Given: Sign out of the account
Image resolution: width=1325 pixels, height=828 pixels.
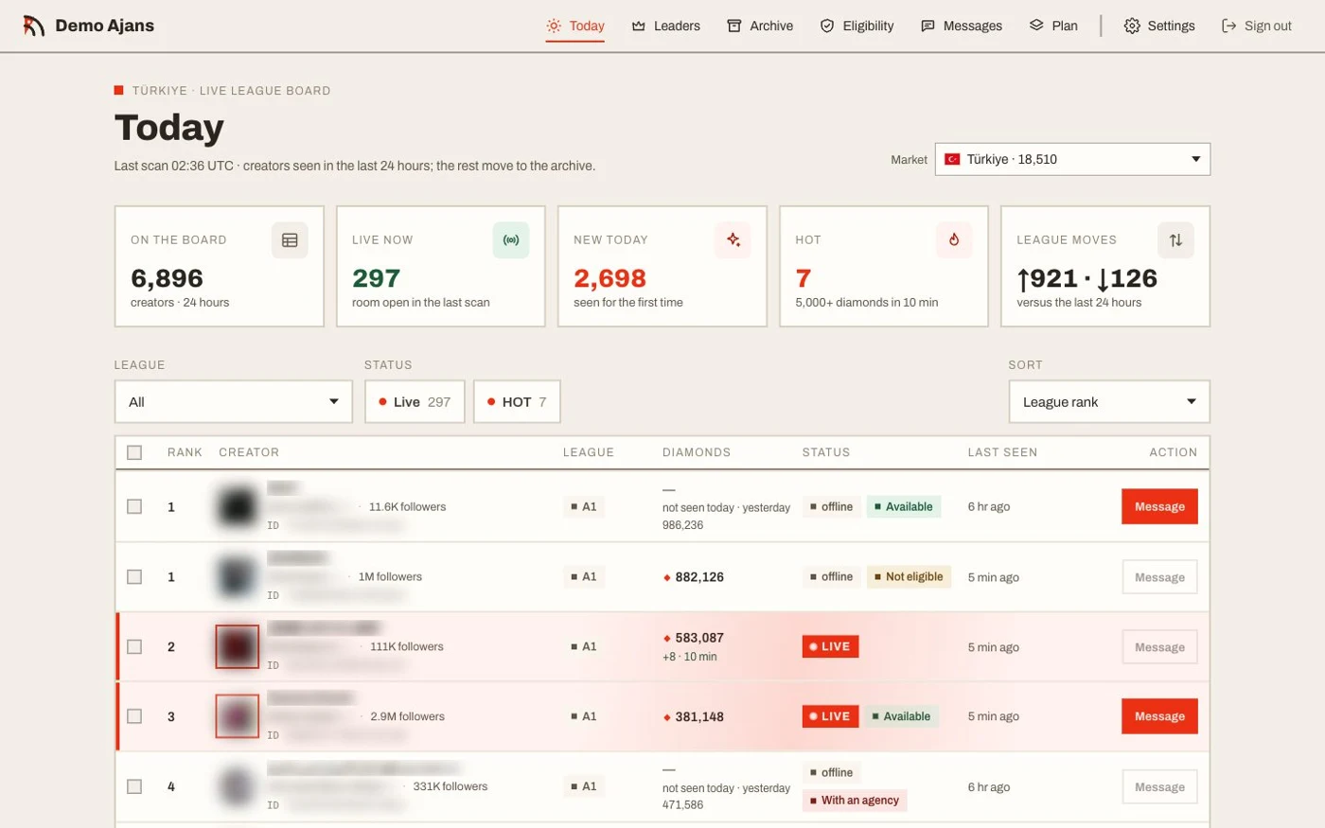Looking at the screenshot, I should click(1257, 26).
